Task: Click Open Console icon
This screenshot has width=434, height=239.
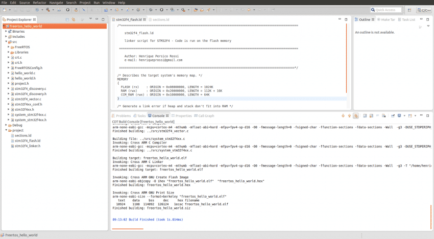Action: (x=410, y=116)
